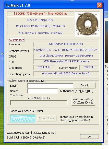Screen dimensions: 109x149
Task: Click the Submit Score @ oZone3D.Net group title
Action: (27, 81)
